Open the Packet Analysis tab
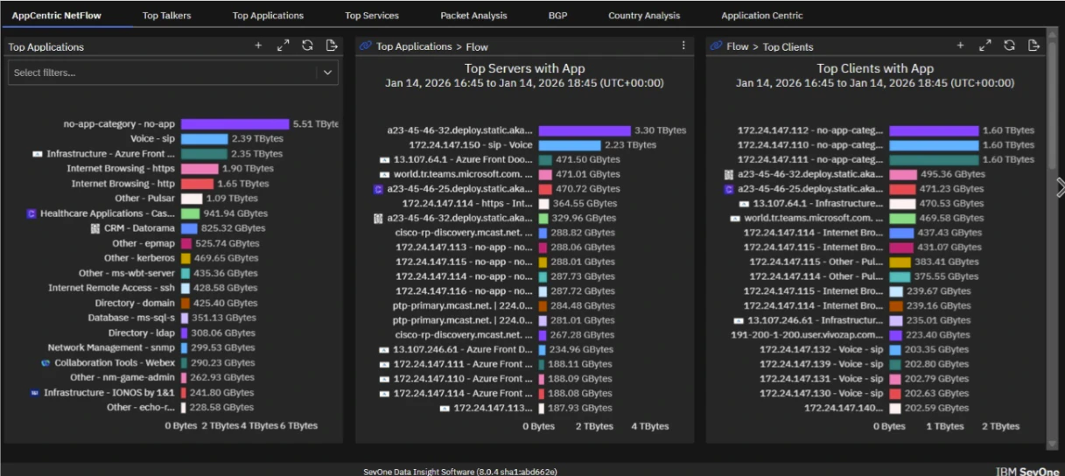1065x476 pixels. [473, 15]
